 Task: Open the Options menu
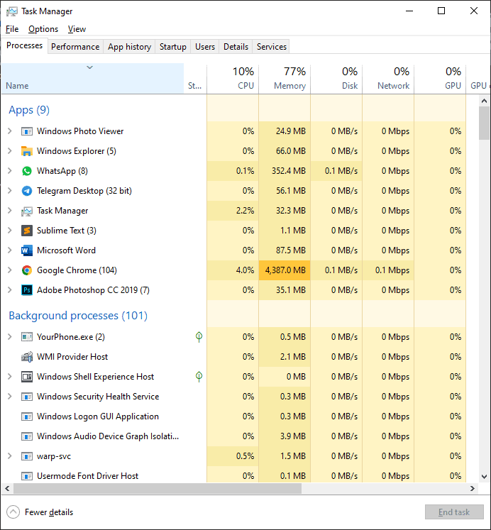[43, 29]
